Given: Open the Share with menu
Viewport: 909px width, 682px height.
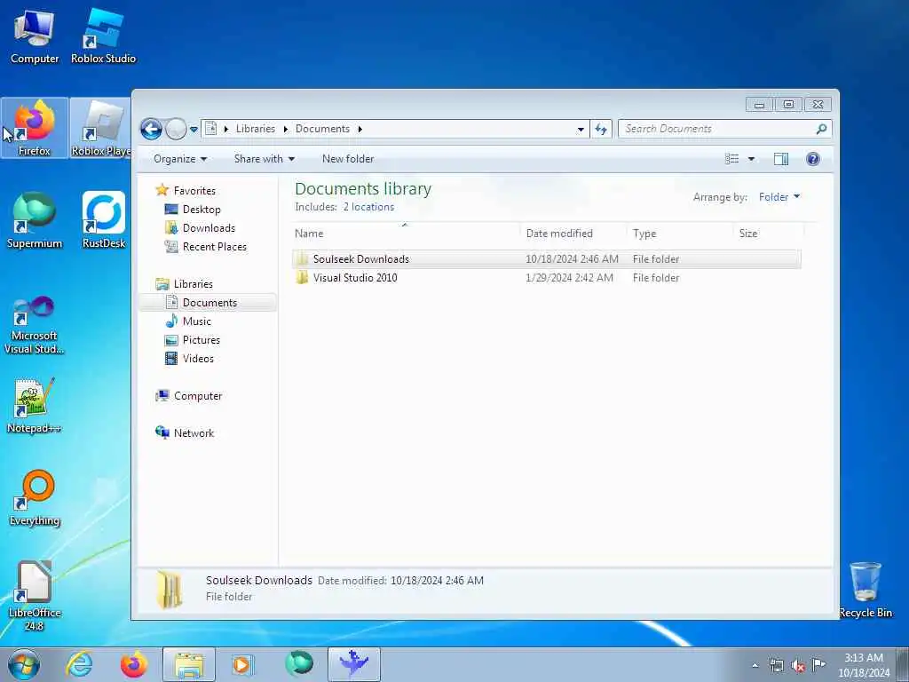Looking at the screenshot, I should point(265,159).
